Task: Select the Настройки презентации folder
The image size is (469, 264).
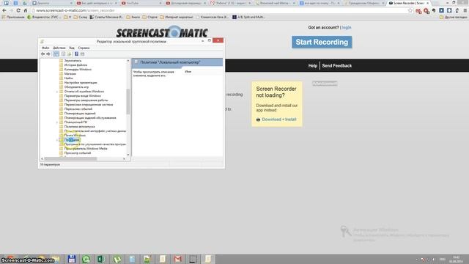Action: tap(81, 83)
